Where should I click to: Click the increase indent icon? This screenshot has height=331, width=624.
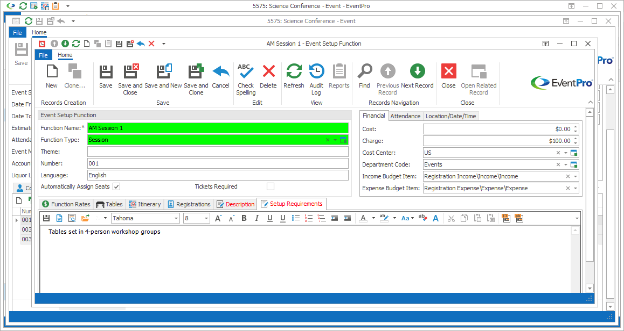coord(348,218)
